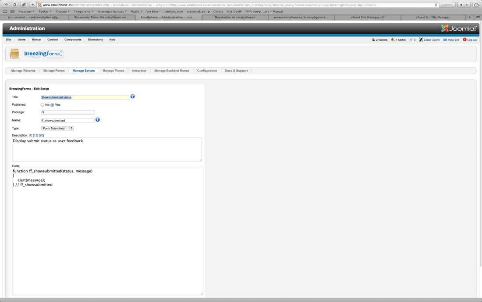The width and height of the screenshot is (482, 302).
Task: Open the Extensions menu
Action: click(x=95, y=40)
